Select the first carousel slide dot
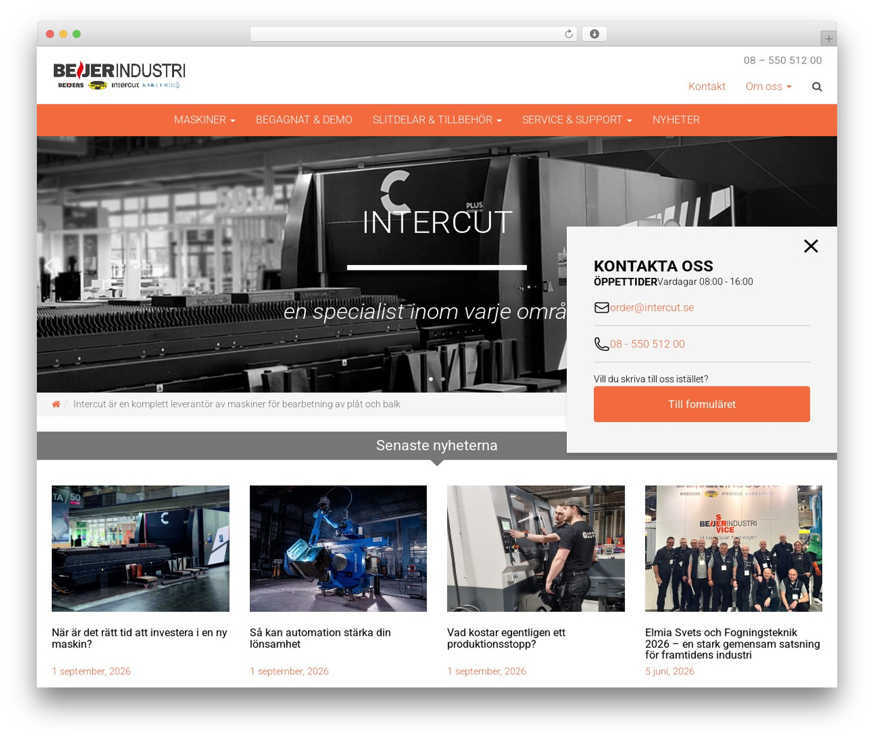Image resolution: width=874 pixels, height=740 pixels. [431, 379]
